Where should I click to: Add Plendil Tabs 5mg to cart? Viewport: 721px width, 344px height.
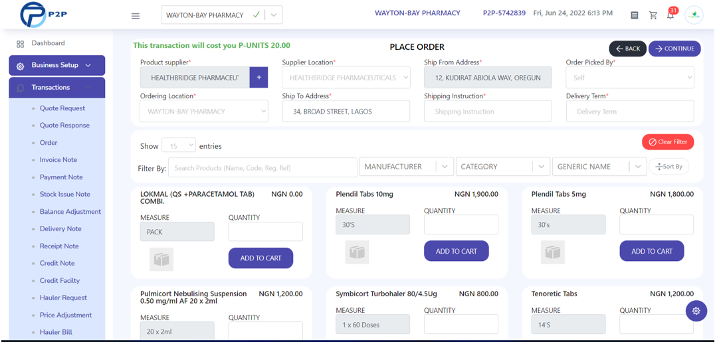pyautogui.click(x=652, y=251)
